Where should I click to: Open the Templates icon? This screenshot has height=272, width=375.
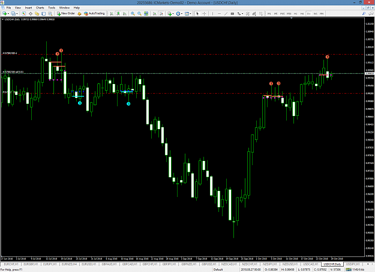(x=187, y=14)
